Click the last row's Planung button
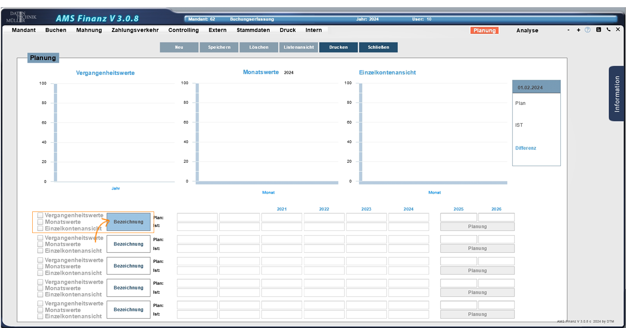 tap(477, 314)
